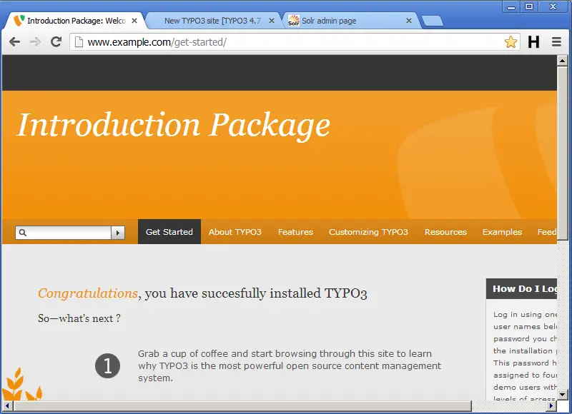Click the TYPO3 favicon on the first tab

[19, 21]
